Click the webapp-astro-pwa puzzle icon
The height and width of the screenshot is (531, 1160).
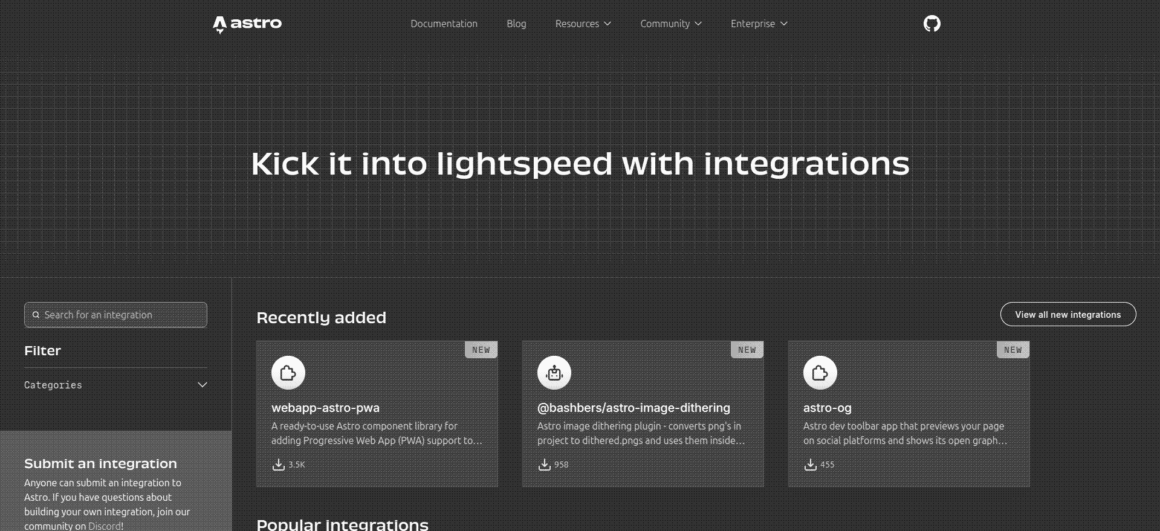click(288, 373)
